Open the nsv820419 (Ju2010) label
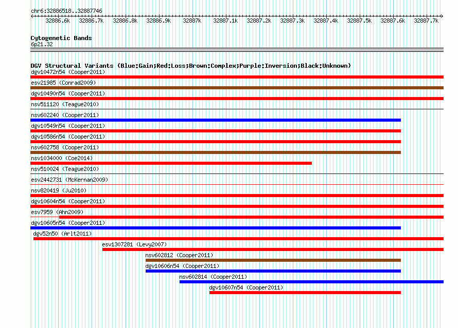 (x=59, y=190)
